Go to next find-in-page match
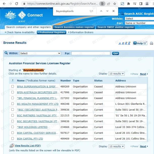The width and height of the screenshot is (154, 154). coord(107,11)
